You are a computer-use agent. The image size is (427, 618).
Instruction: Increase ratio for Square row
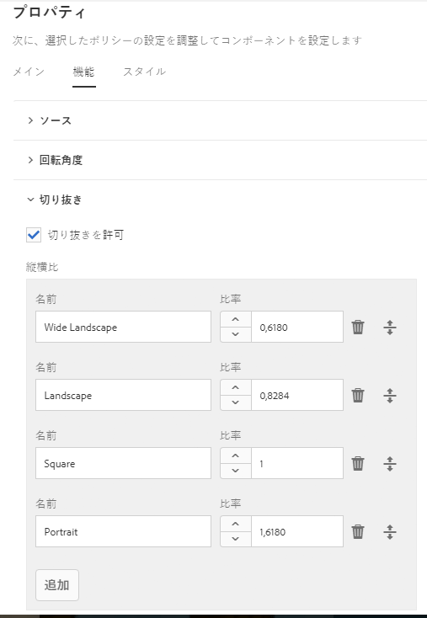click(235, 456)
